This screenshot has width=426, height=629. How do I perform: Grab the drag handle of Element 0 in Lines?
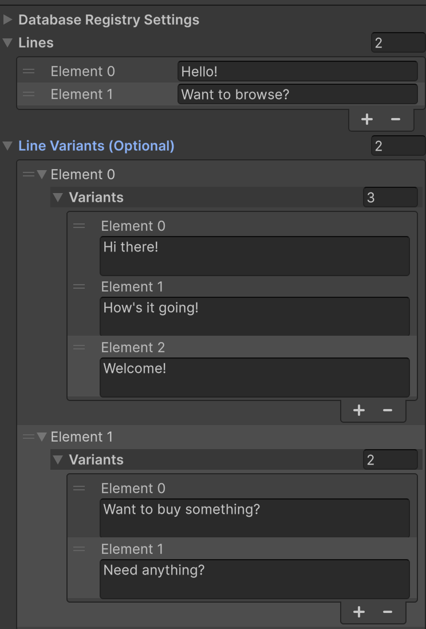coord(29,71)
